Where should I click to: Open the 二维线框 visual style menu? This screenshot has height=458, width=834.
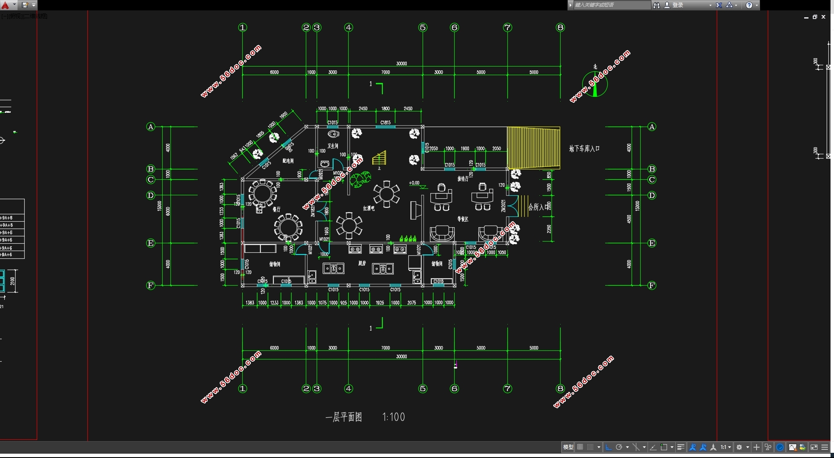pyautogui.click(x=36, y=16)
